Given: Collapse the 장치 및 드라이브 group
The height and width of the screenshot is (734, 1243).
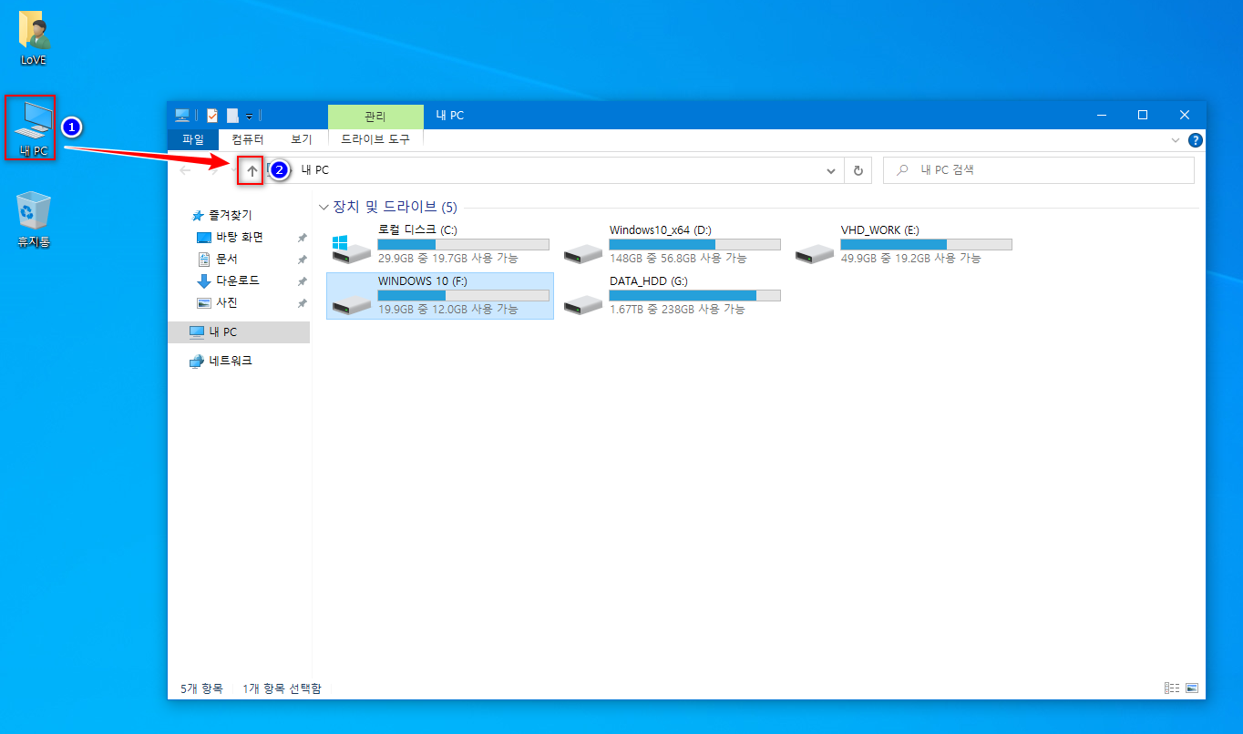Looking at the screenshot, I should click(324, 208).
